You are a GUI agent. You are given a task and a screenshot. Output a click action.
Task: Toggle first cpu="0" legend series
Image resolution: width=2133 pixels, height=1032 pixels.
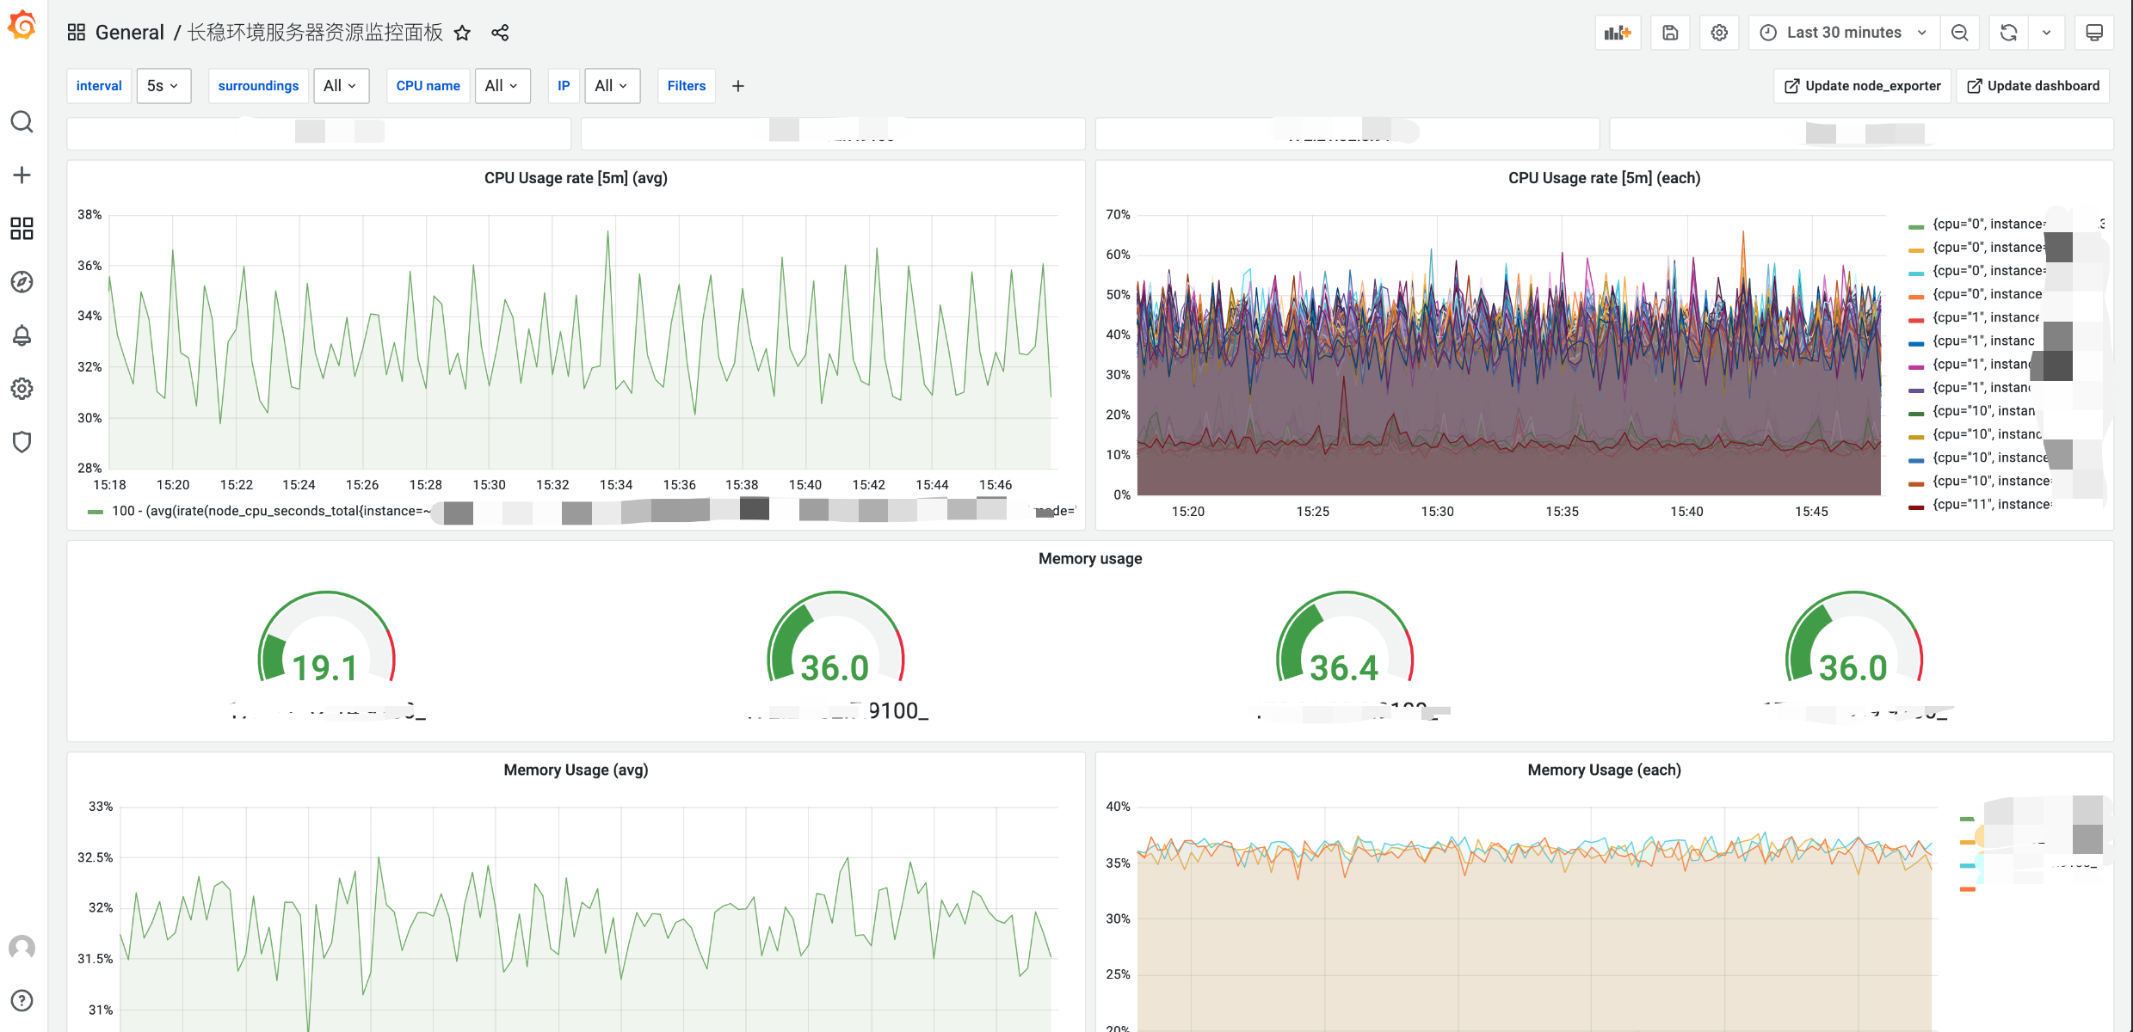point(1988,224)
